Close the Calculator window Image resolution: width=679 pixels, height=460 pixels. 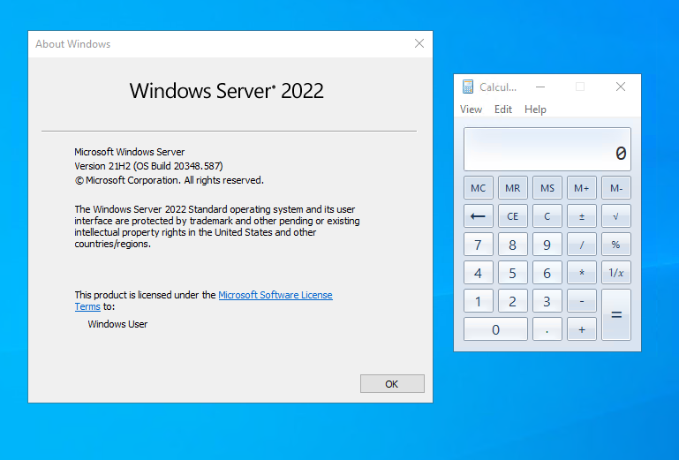click(621, 87)
